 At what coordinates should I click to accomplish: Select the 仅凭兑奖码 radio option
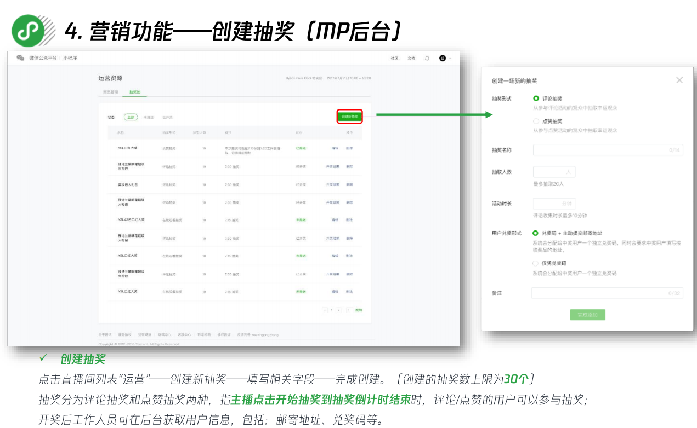pyautogui.click(x=536, y=263)
